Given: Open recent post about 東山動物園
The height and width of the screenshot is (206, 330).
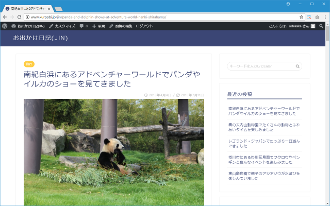Looking at the screenshot, I should point(264,176).
